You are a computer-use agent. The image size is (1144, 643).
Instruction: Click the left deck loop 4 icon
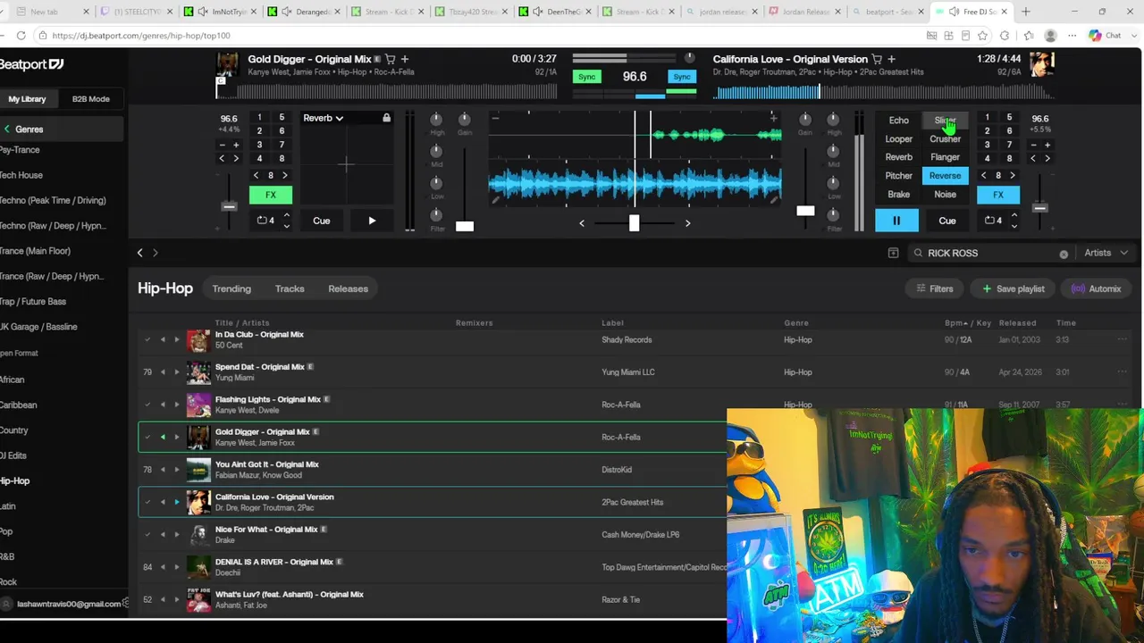click(x=266, y=221)
